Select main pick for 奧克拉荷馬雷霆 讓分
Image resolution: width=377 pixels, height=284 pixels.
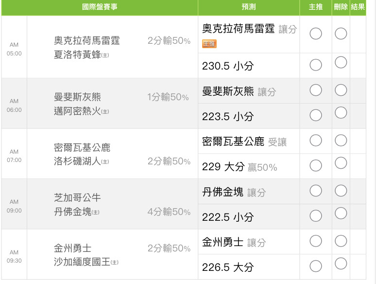pos(316,34)
